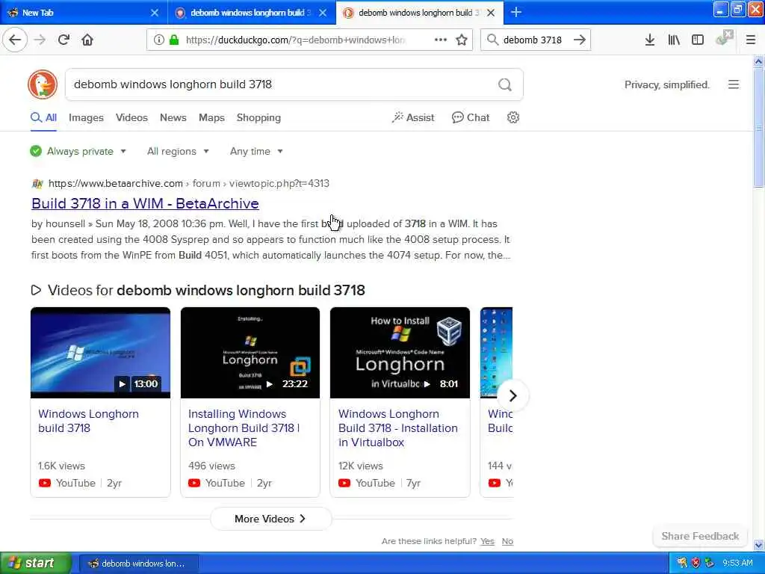Click the magnifier in DuckDuckGo search box
The width and height of the screenshot is (765, 574).
click(505, 84)
